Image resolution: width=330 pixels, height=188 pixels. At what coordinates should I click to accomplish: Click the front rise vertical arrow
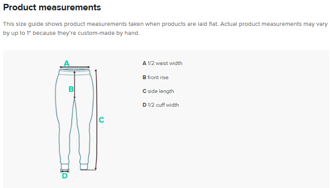click(x=74, y=85)
